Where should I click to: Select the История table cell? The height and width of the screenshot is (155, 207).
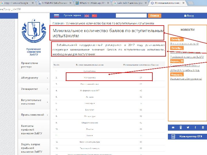[90, 97]
